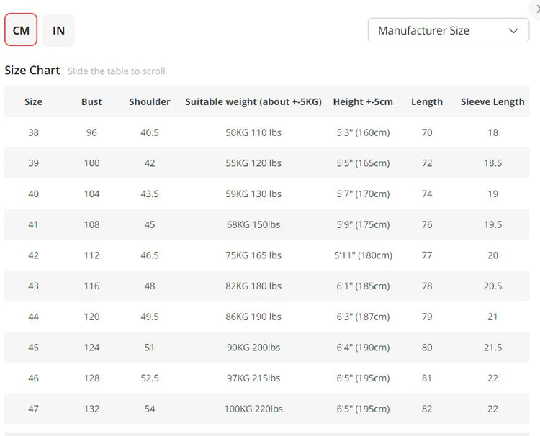
Task: Close the size chart popup
Action: tap(537, 9)
